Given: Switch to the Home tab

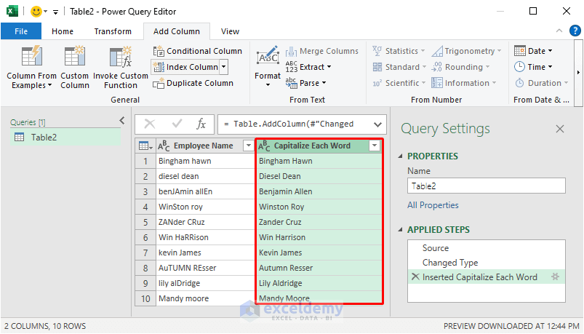Looking at the screenshot, I should [63, 31].
